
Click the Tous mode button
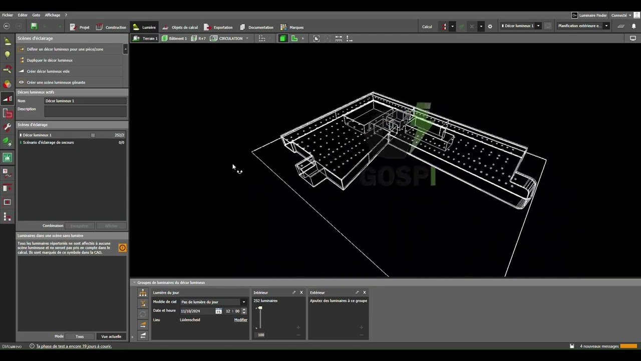pyautogui.click(x=80, y=336)
